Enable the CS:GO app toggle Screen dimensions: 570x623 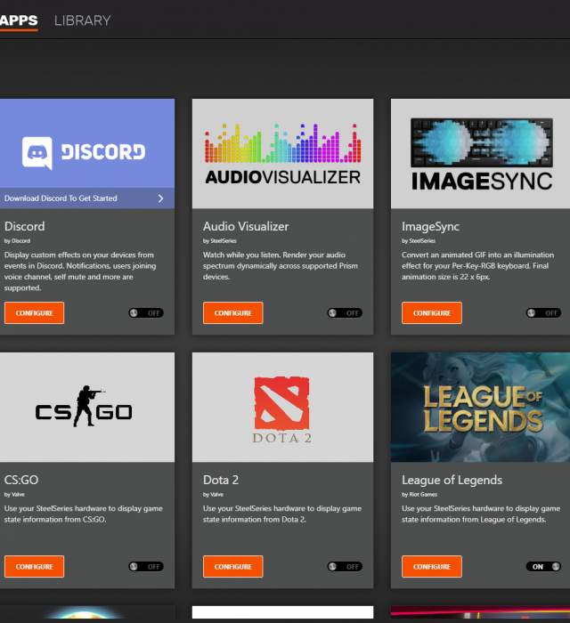pyautogui.click(x=145, y=566)
